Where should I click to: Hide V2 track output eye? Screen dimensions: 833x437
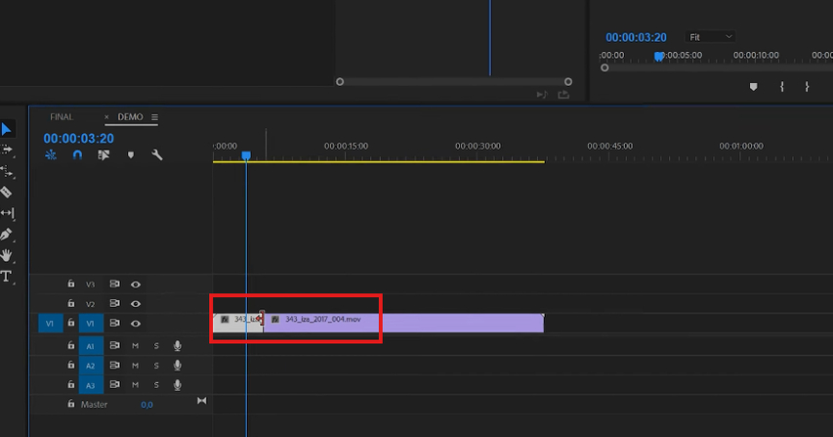(136, 304)
